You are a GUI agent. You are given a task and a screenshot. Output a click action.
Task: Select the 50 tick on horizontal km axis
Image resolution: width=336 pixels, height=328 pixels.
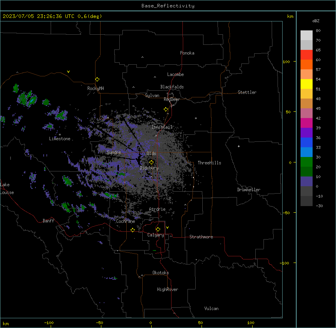pyautogui.click(x=200, y=323)
